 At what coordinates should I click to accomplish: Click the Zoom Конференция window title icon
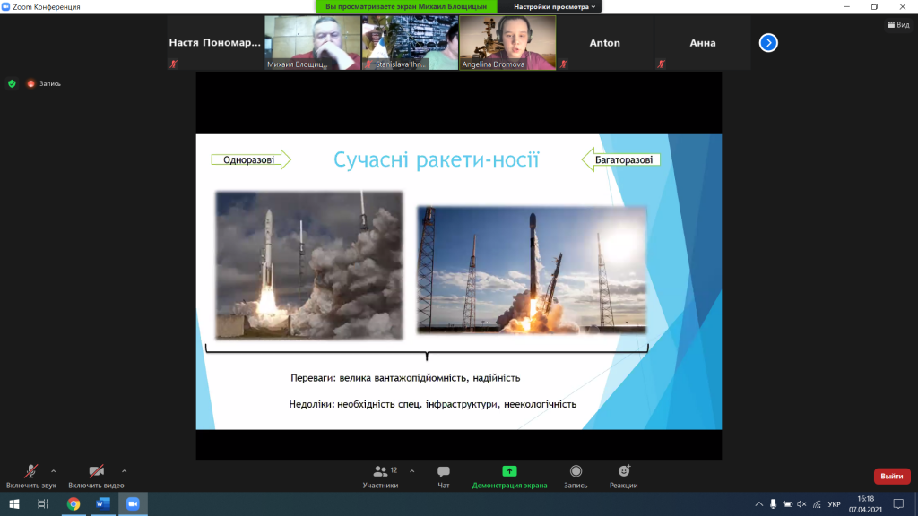[6, 6]
